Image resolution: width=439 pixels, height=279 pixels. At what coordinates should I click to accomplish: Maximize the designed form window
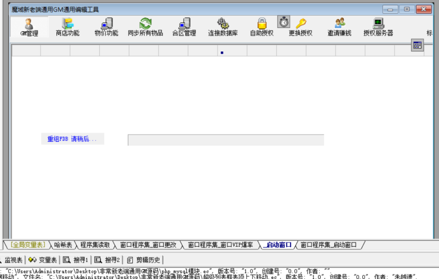(407, 9)
